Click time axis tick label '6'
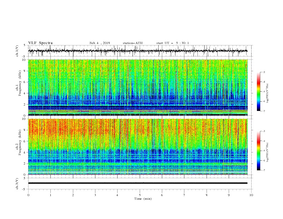The image size is (283, 219). pyautogui.click(x=162, y=195)
